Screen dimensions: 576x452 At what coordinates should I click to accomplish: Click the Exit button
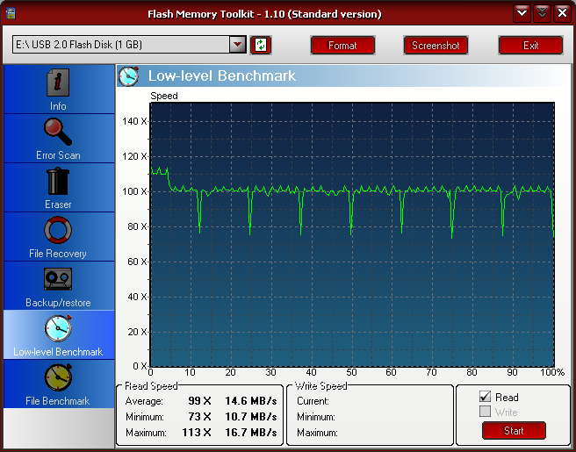tap(530, 45)
